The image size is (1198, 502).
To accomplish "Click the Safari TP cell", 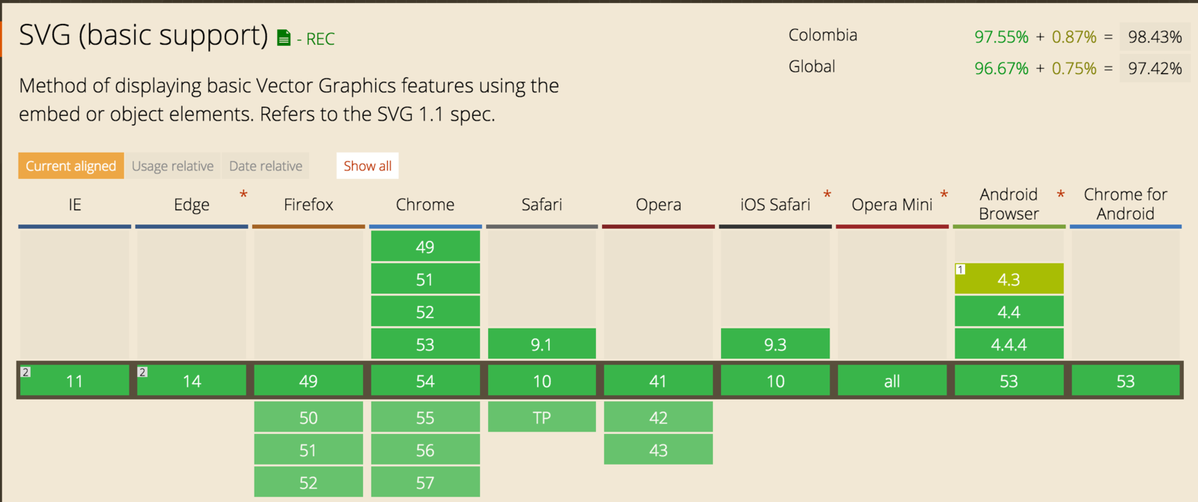I will click(542, 417).
